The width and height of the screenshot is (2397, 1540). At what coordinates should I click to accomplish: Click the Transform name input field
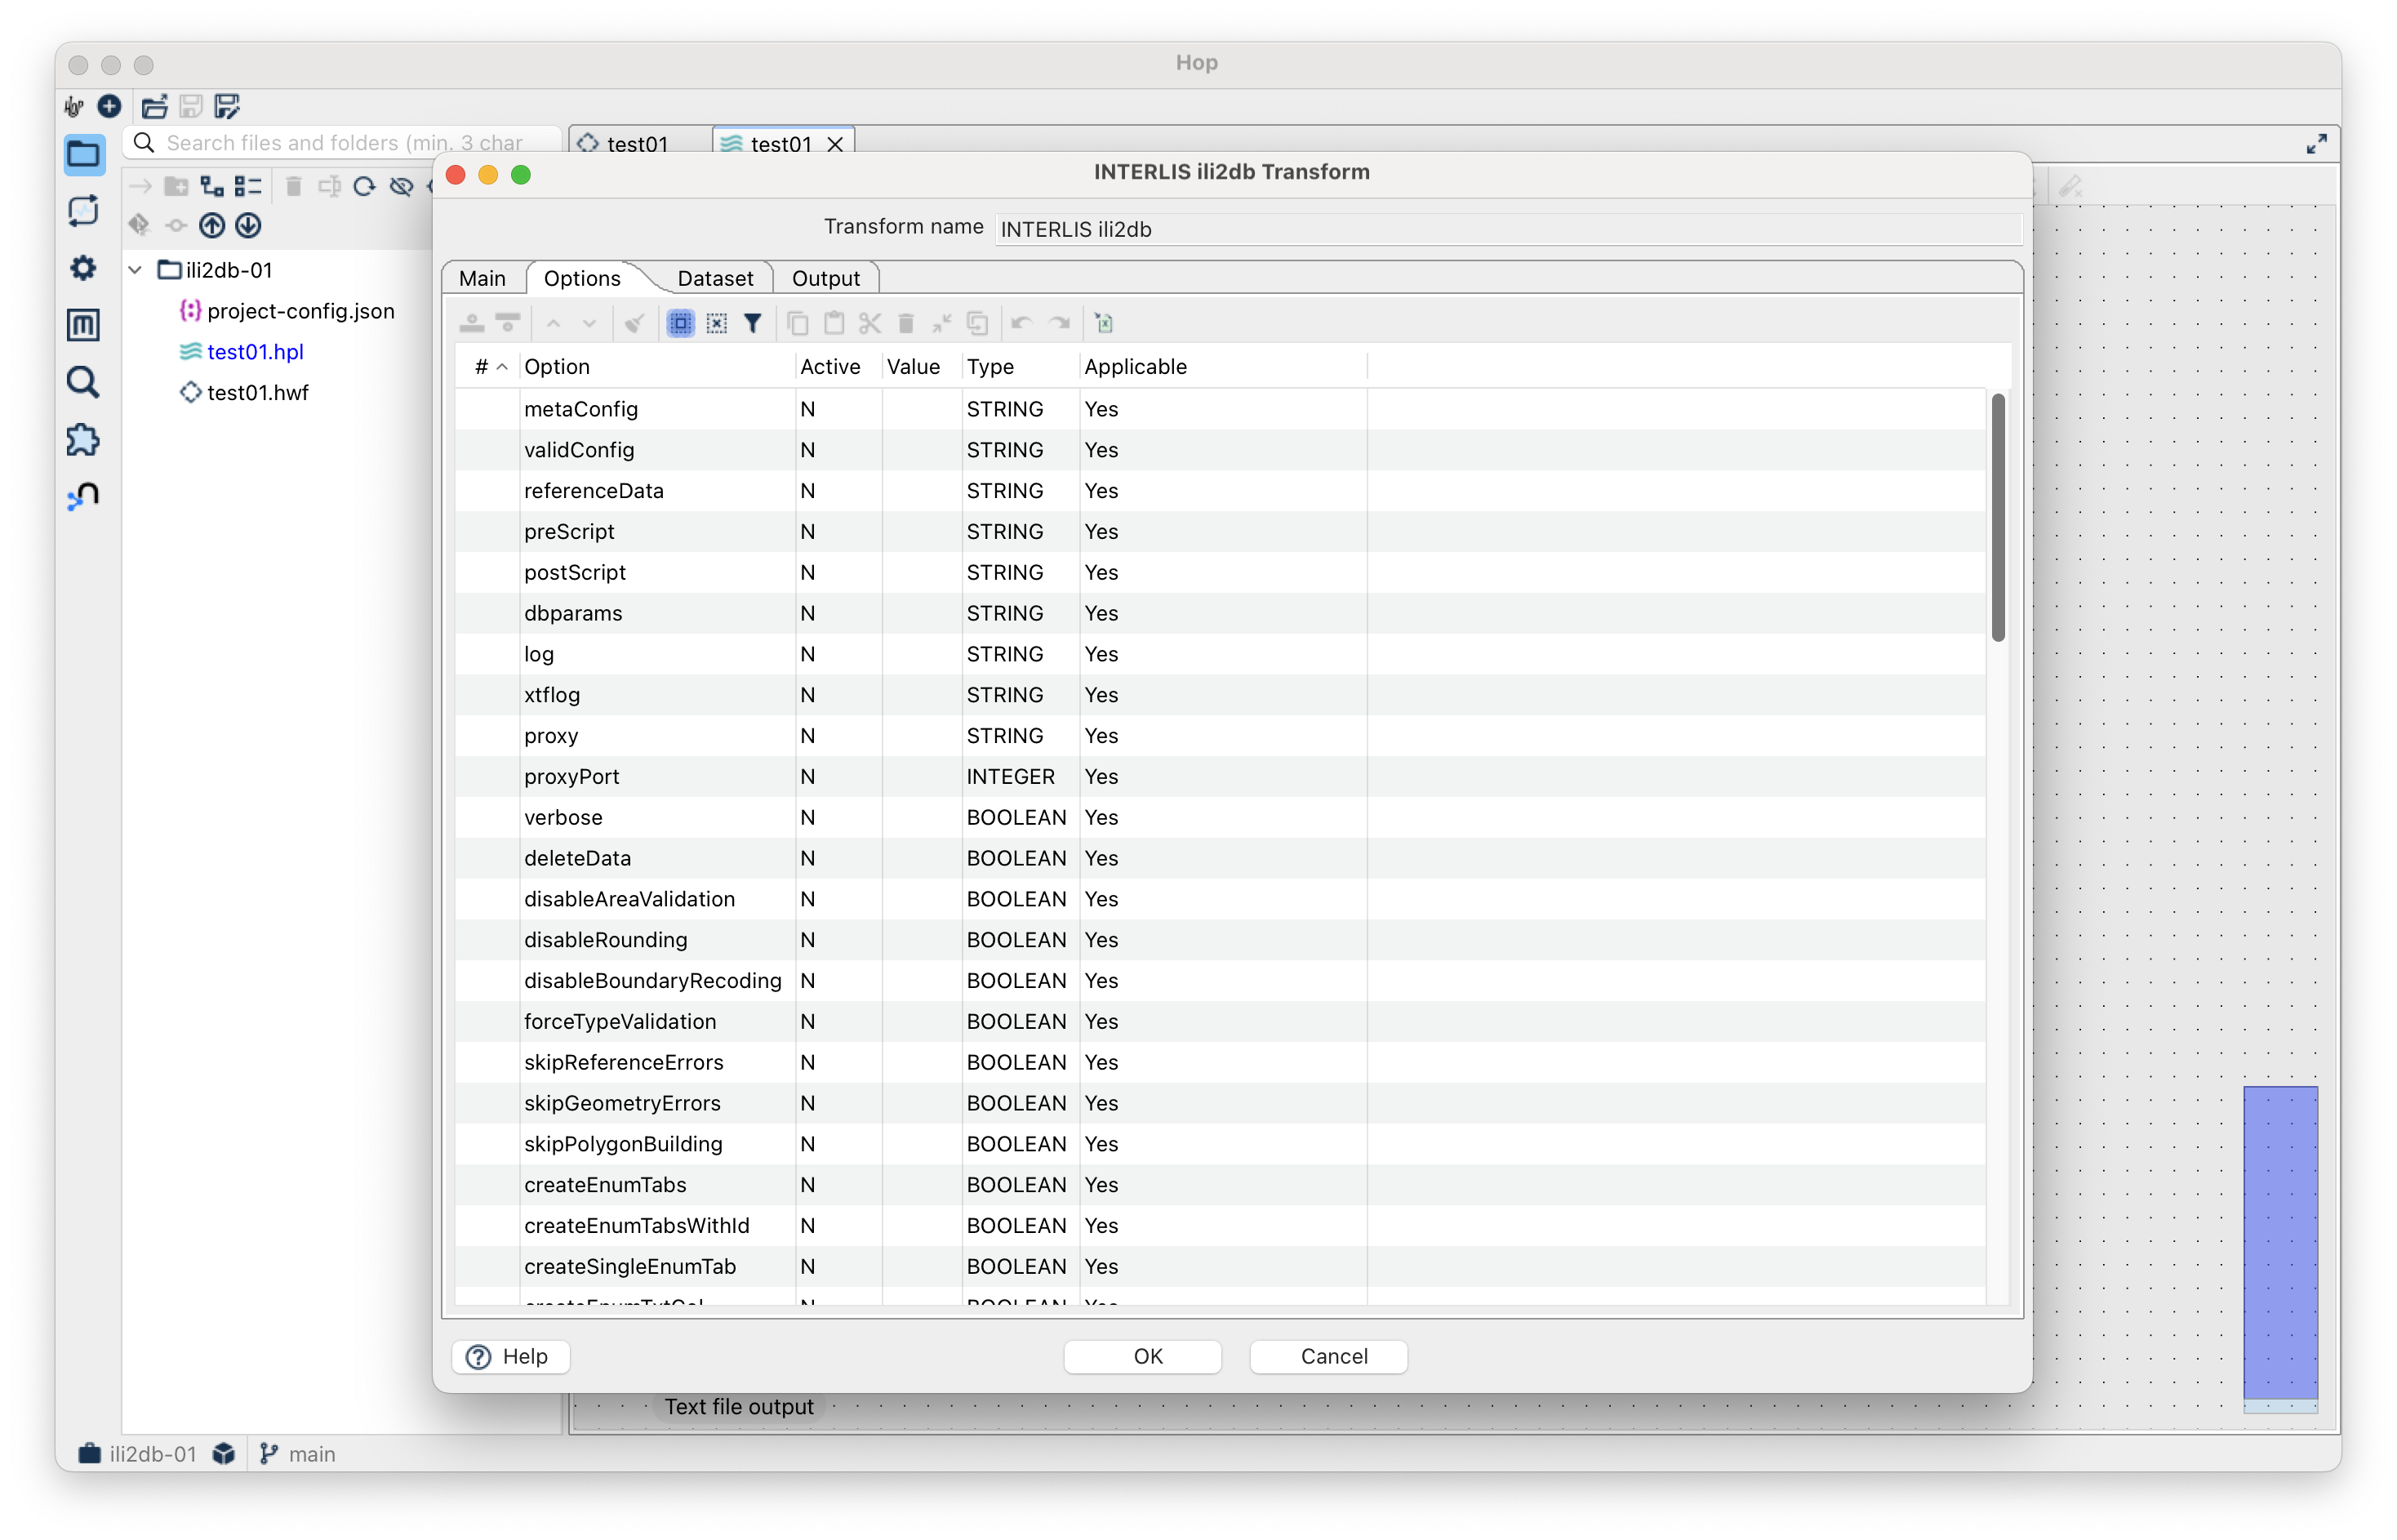1509,229
